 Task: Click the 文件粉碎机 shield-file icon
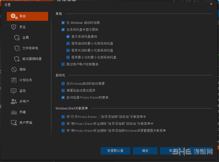pyautogui.click(x=17, y=48)
